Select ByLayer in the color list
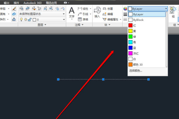The height and width of the screenshot is (119, 179). pyautogui.click(x=147, y=14)
